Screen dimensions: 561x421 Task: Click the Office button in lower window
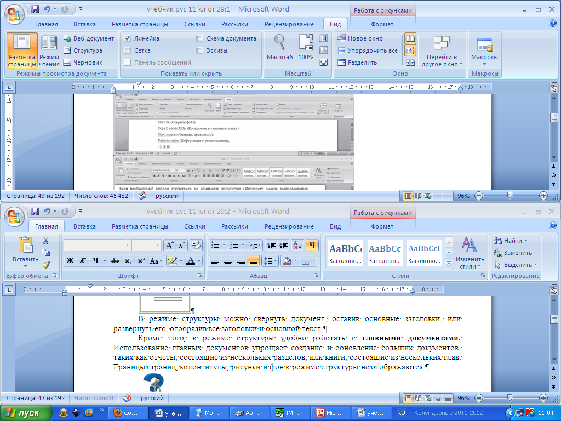[x=14, y=217]
